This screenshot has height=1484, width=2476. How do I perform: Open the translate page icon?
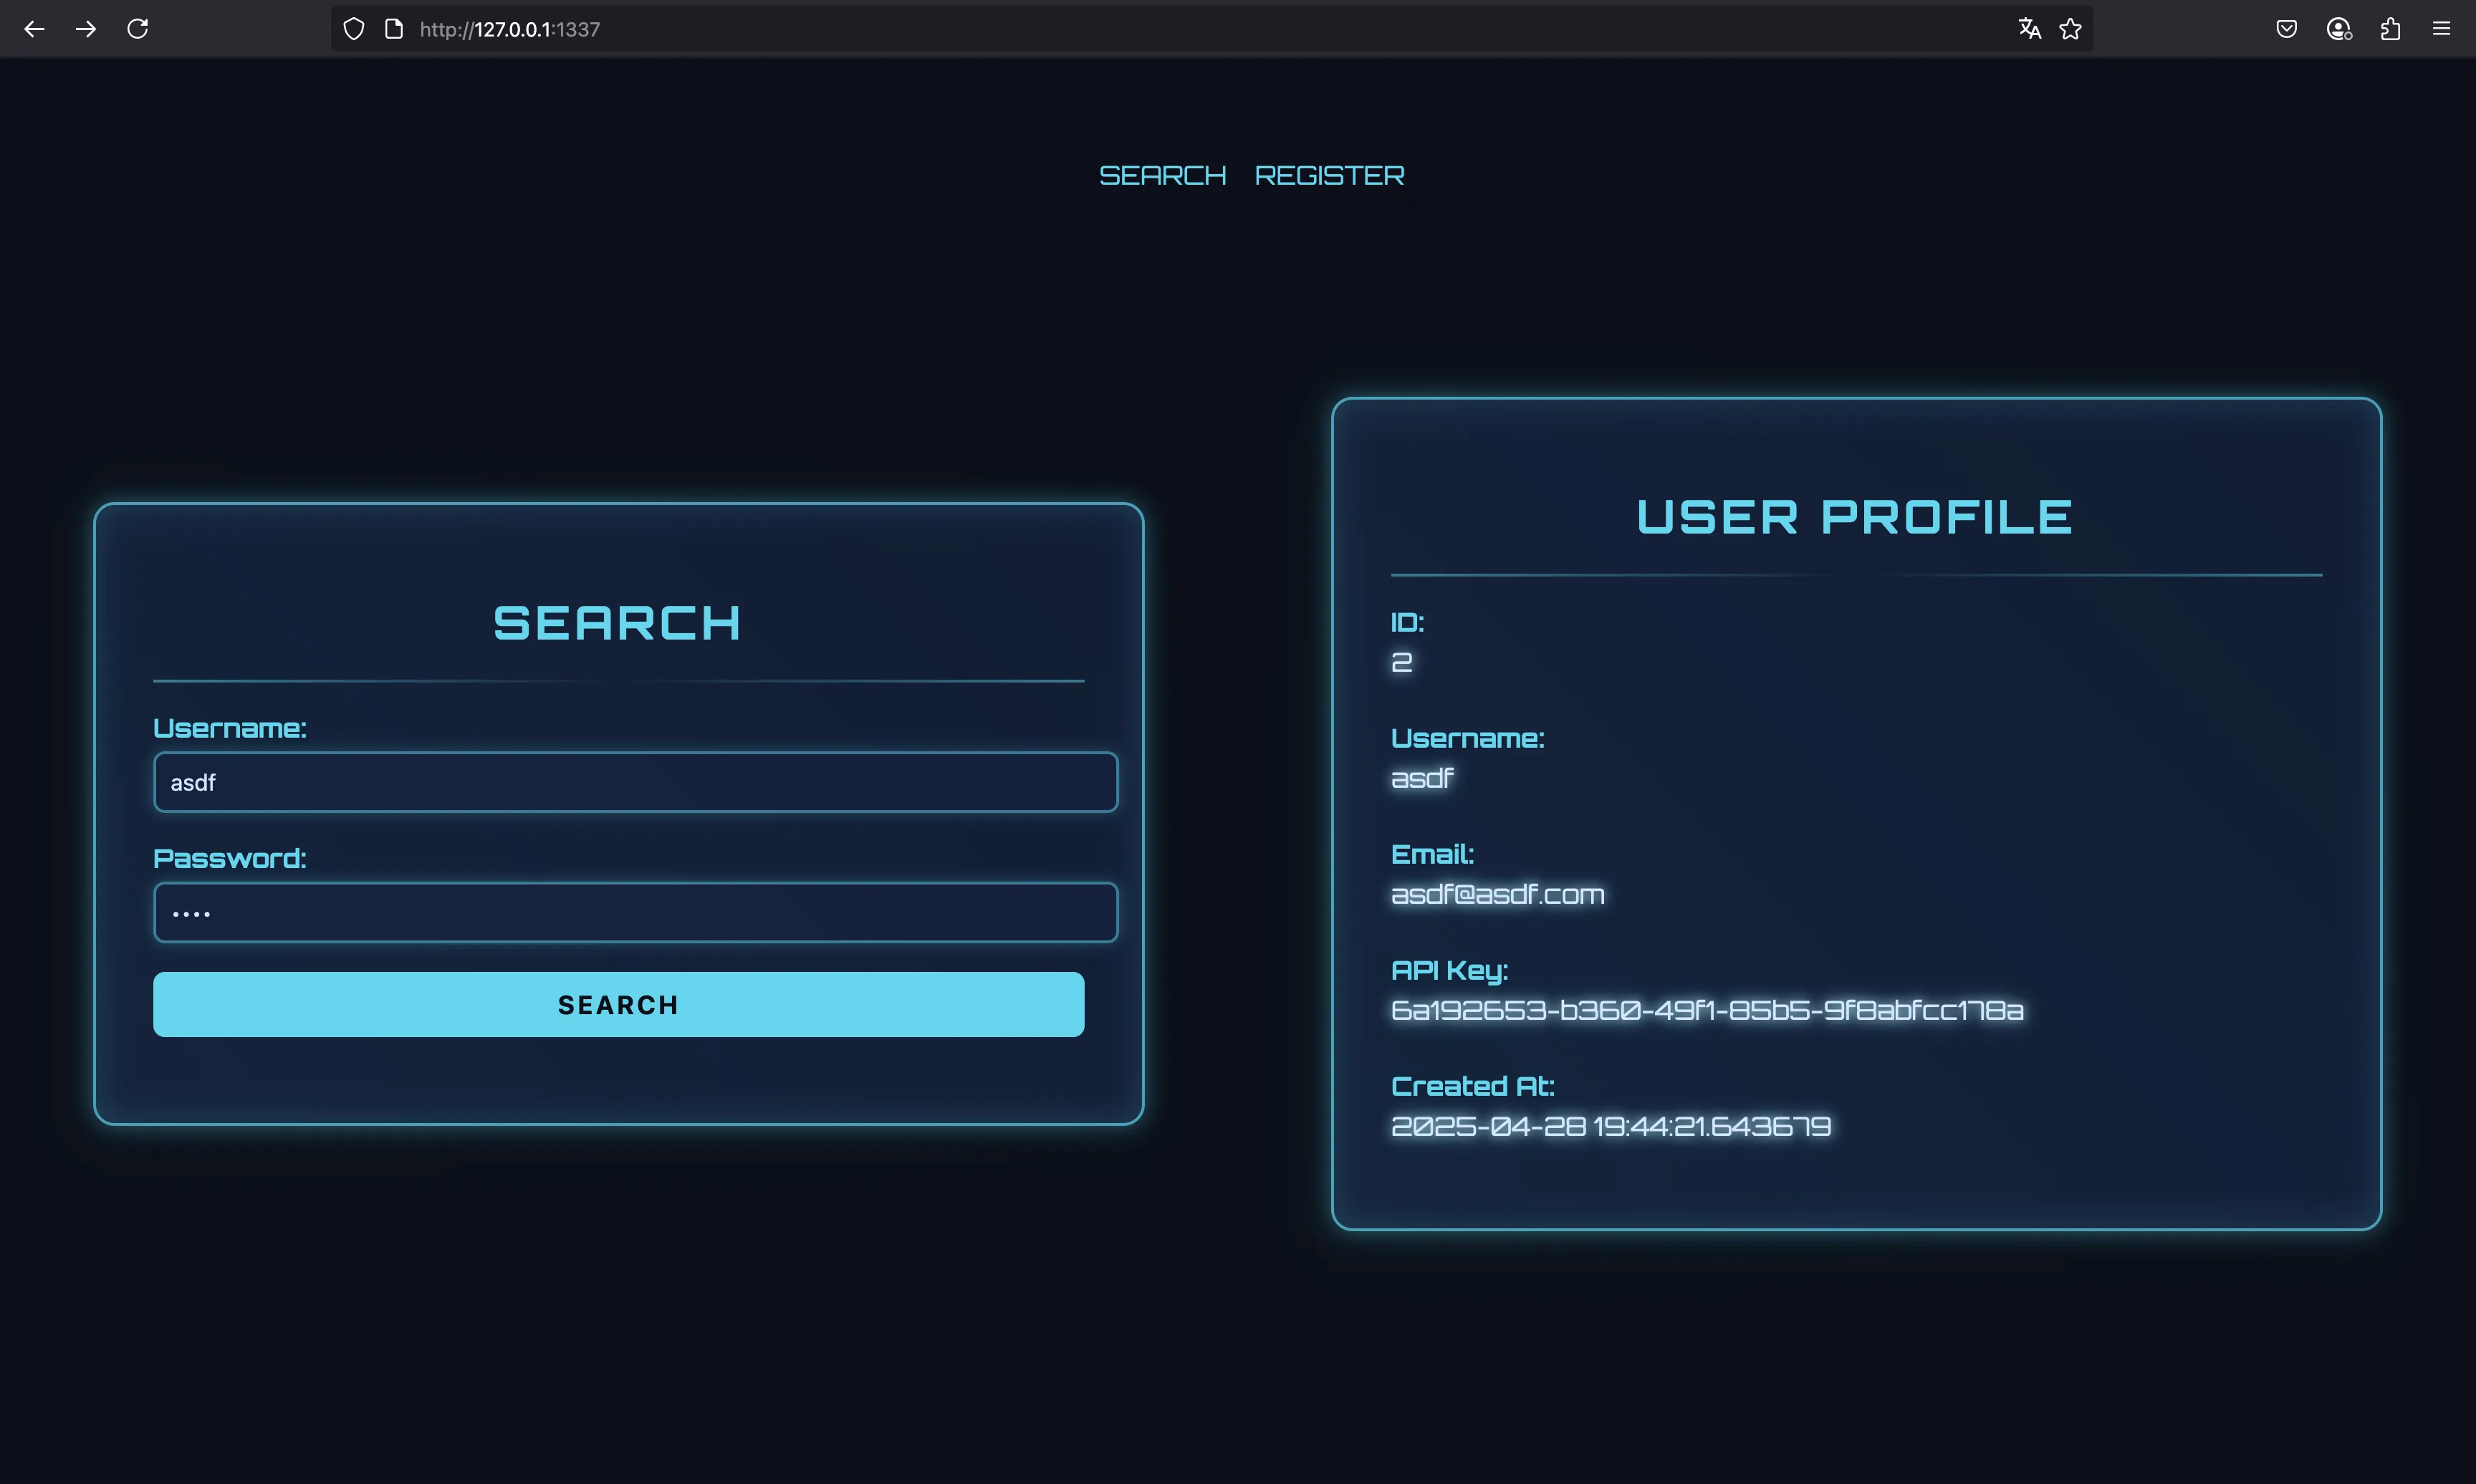coord(2029,29)
